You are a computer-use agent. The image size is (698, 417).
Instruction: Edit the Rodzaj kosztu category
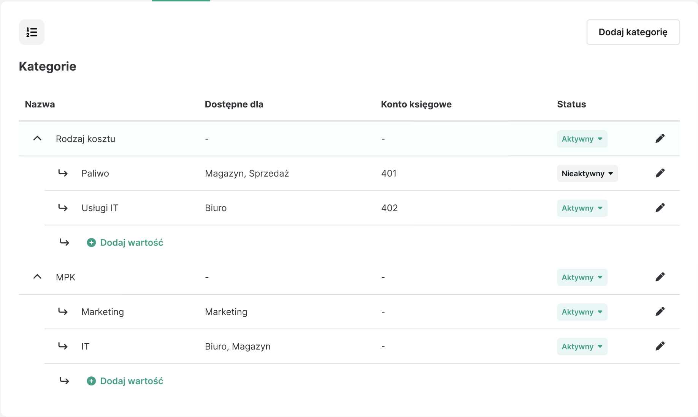pyautogui.click(x=660, y=139)
